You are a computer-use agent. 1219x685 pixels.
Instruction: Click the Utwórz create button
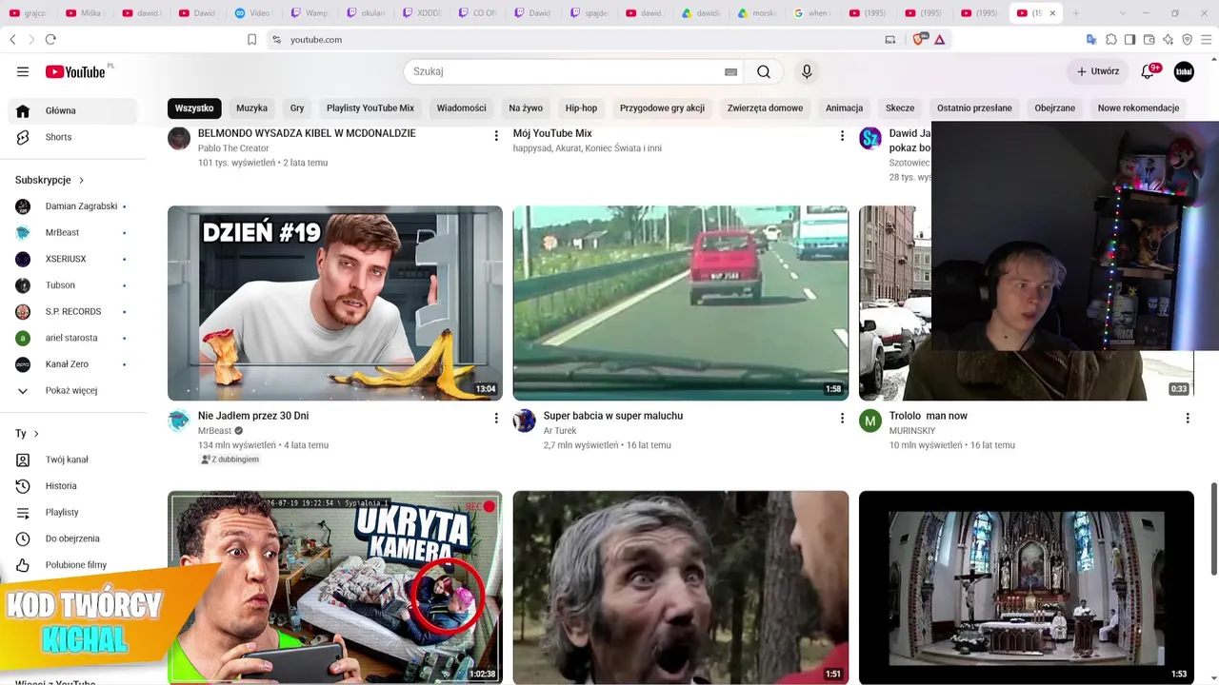pos(1098,71)
